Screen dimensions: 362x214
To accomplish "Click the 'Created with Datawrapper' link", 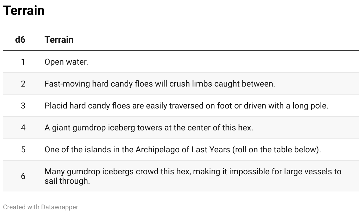I will (41, 207).
